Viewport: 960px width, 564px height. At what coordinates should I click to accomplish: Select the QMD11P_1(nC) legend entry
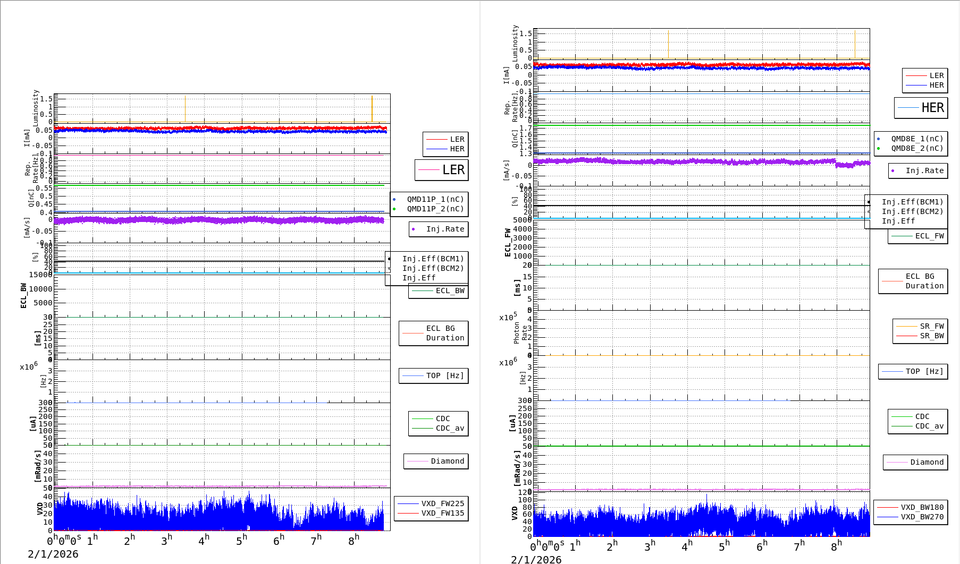pos(435,199)
